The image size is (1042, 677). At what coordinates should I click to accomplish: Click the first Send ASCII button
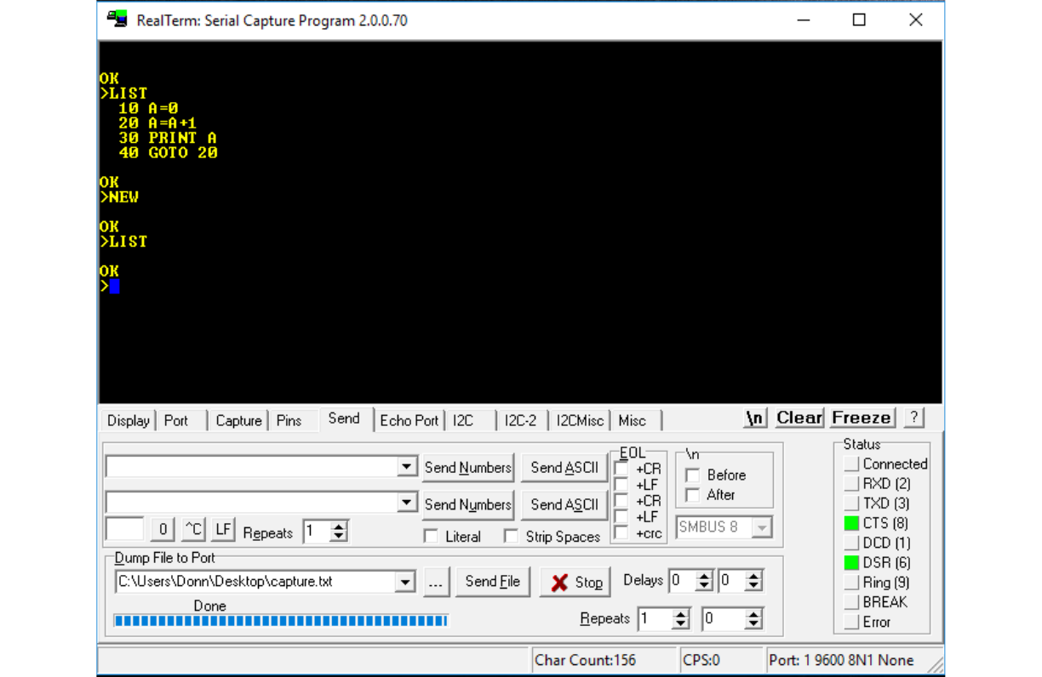564,467
